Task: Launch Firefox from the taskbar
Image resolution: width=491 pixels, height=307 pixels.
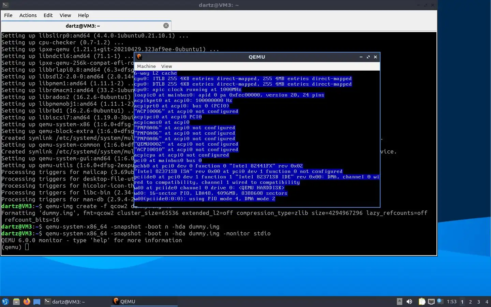Action: click(x=27, y=302)
